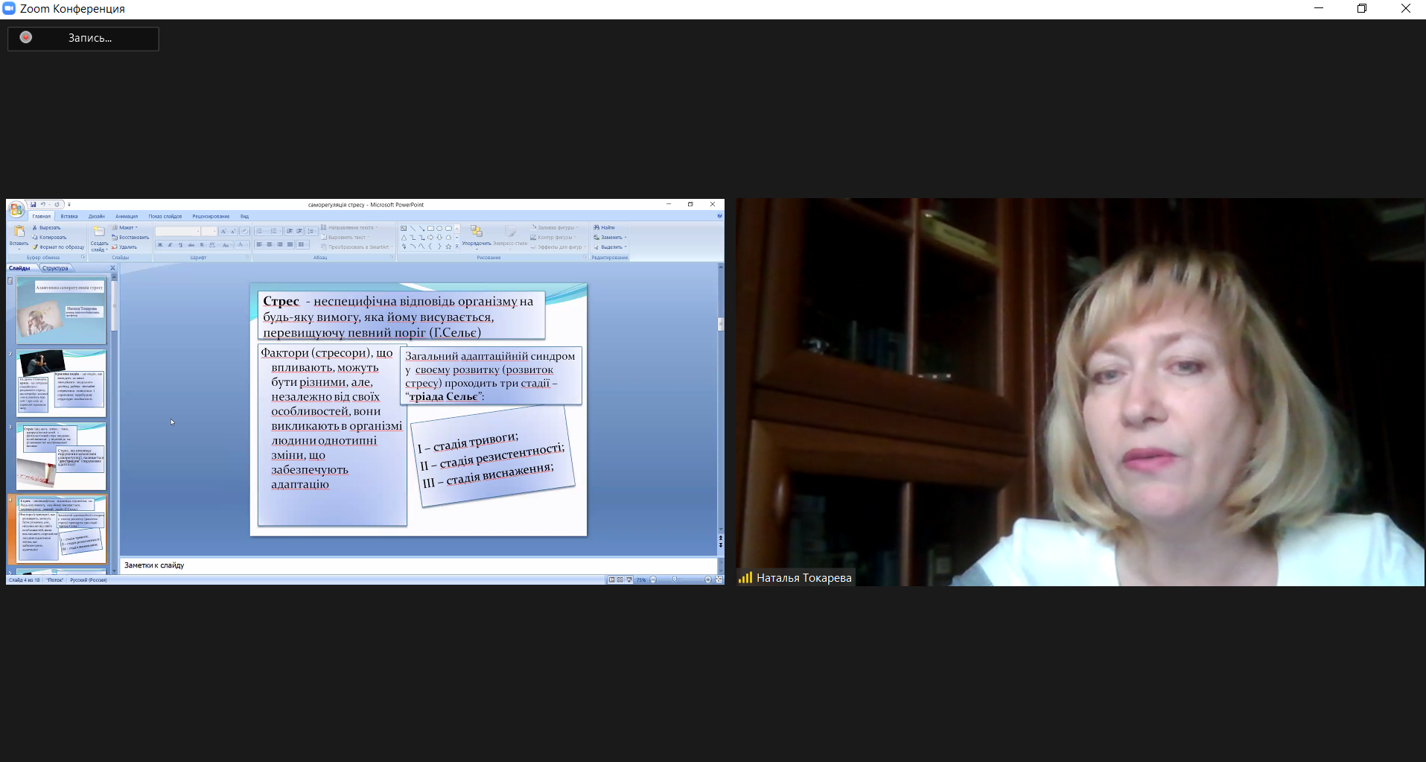Open the Макет layout dropdown
The image size is (1426, 762).
click(x=124, y=227)
